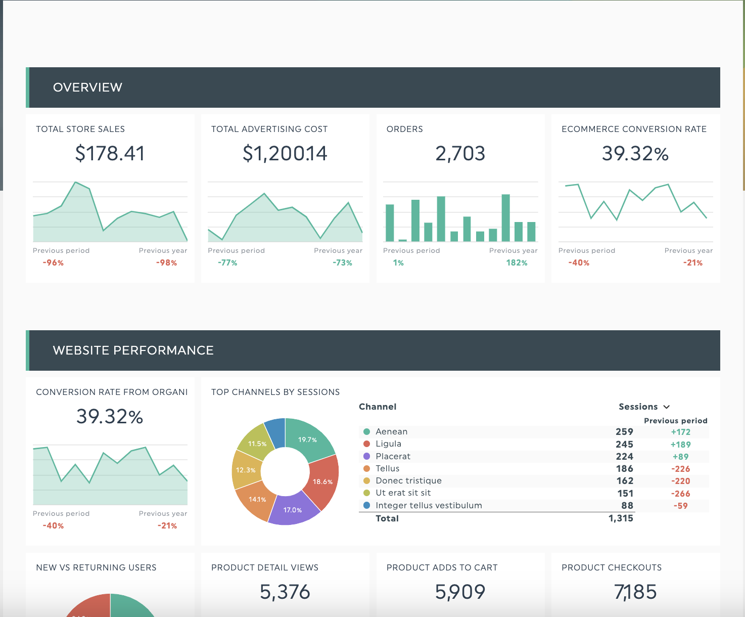Click the Orders bar chart
This screenshot has width=745, height=617.
click(460, 212)
